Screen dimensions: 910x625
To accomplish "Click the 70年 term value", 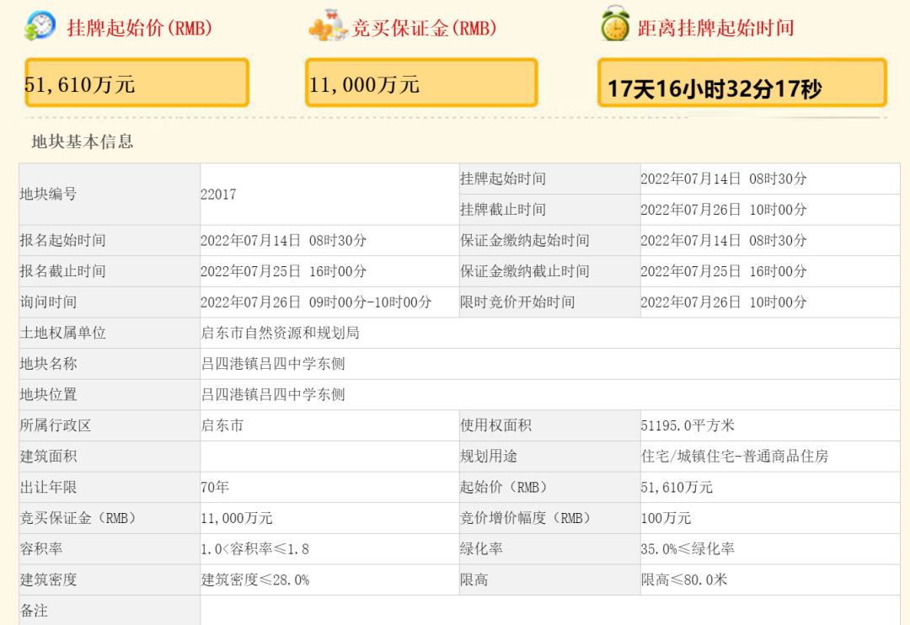I will coord(215,487).
